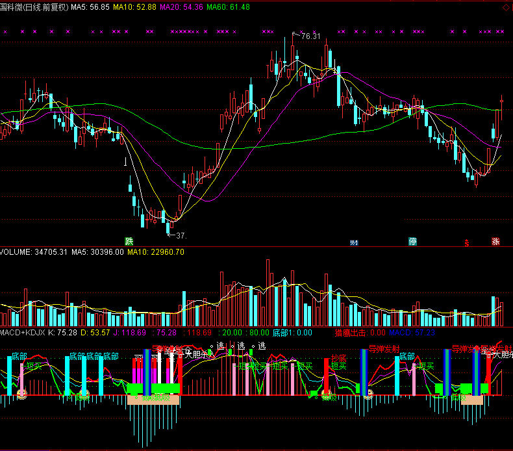Click the 底部1: 0.00 label
The height and width of the screenshot is (451, 513).
[292, 333]
